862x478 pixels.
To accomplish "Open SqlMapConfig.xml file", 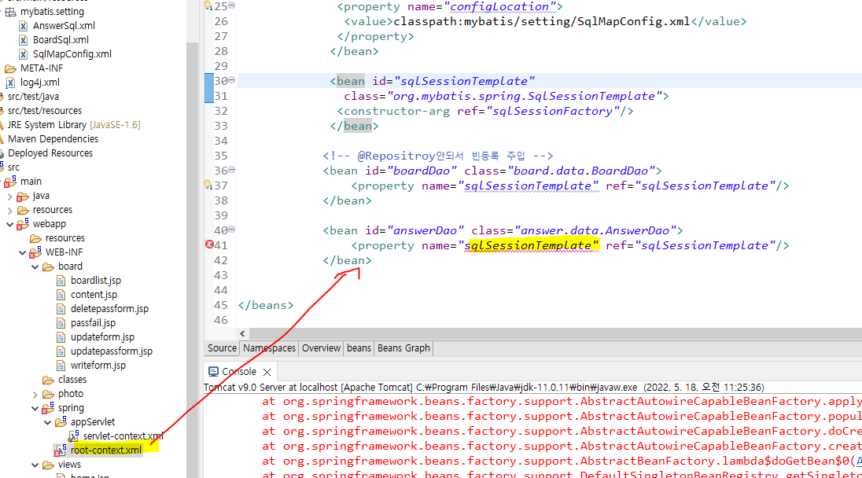I will pos(72,53).
